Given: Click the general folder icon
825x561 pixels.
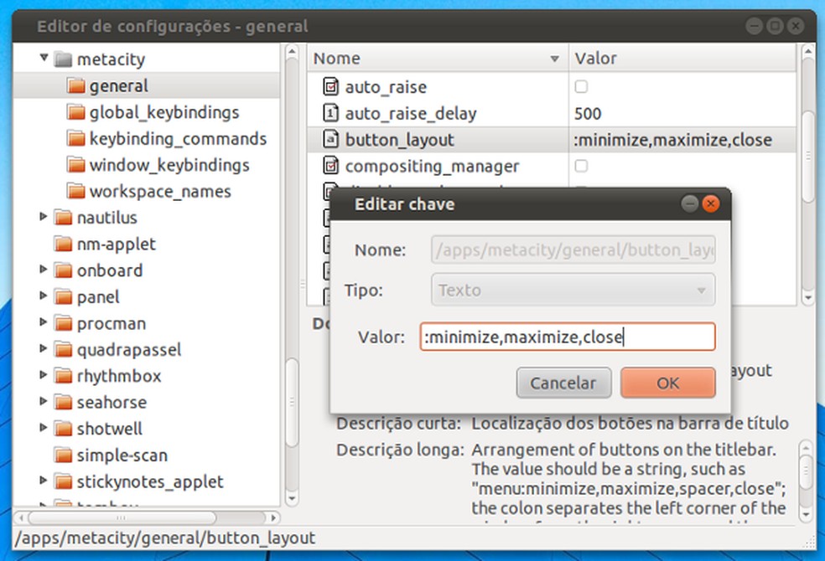Looking at the screenshot, I should tap(75, 85).
